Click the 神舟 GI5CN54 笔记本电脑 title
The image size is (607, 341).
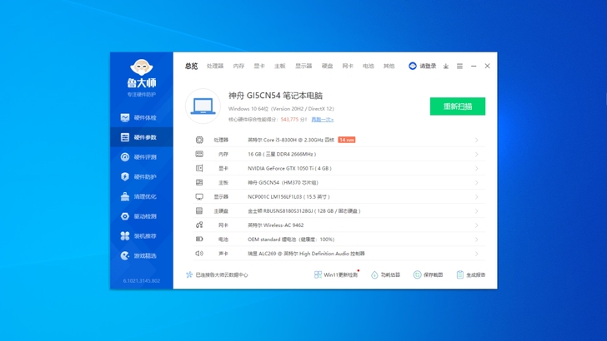coord(275,96)
